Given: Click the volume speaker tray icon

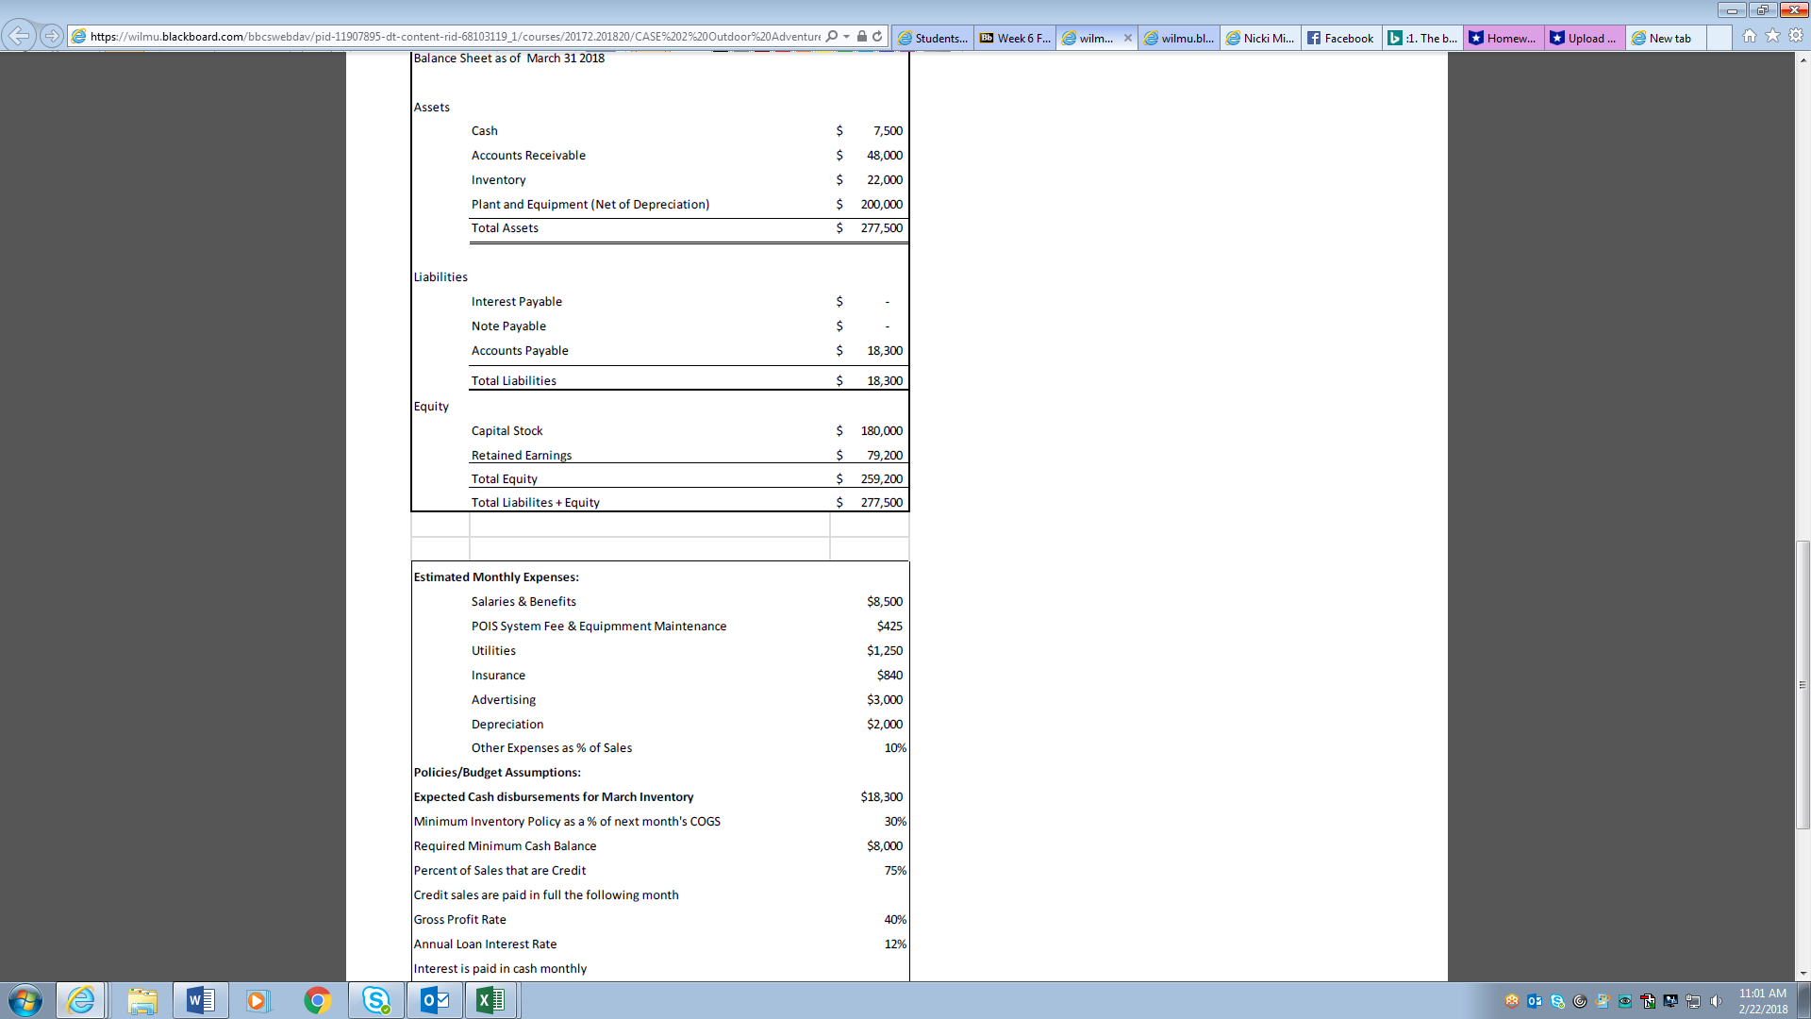Looking at the screenshot, I should tap(1716, 1001).
